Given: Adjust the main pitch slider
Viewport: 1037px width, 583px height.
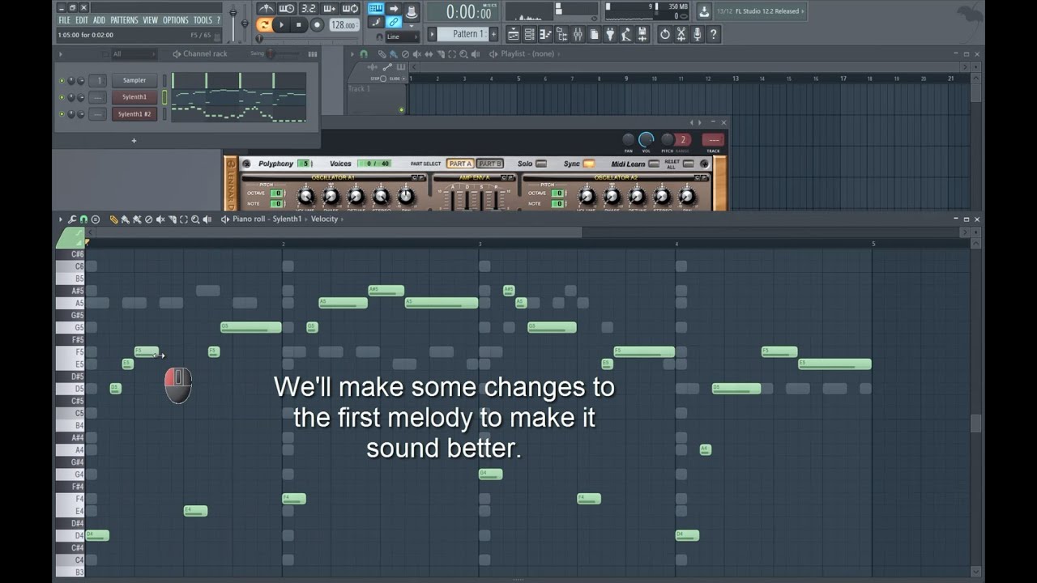Looking at the screenshot, I should [245, 23].
